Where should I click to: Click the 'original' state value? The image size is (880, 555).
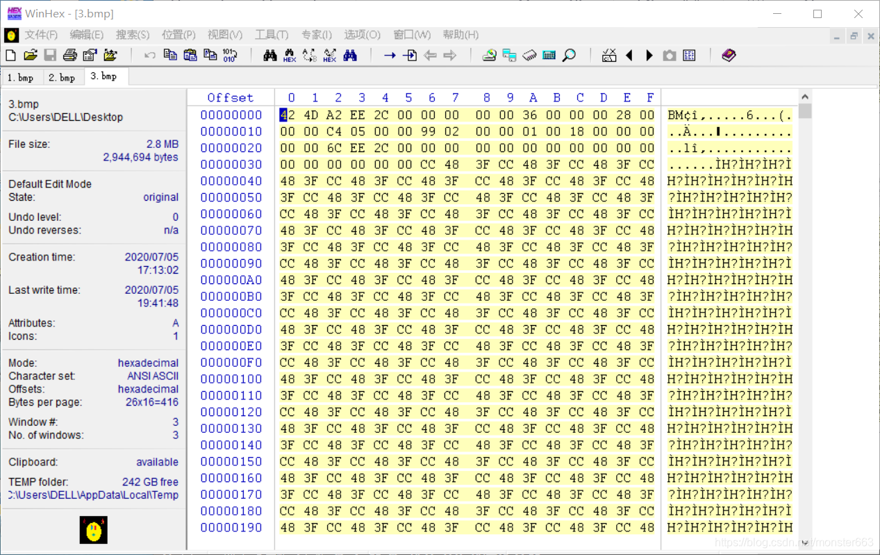[x=160, y=197]
